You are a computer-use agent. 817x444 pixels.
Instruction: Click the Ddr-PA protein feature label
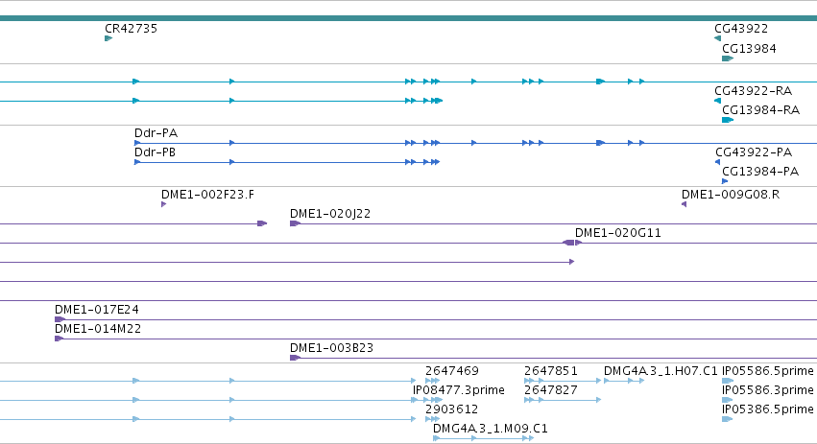[x=156, y=133]
